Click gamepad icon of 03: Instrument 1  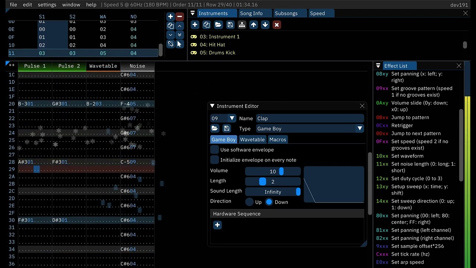point(194,37)
